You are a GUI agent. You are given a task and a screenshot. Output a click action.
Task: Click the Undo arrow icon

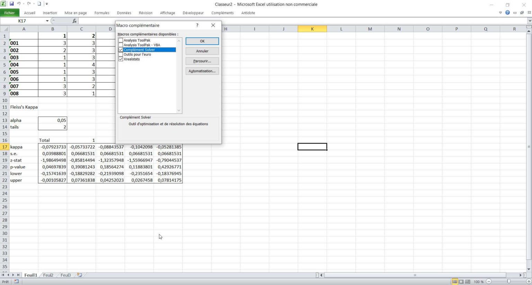click(x=18, y=4)
